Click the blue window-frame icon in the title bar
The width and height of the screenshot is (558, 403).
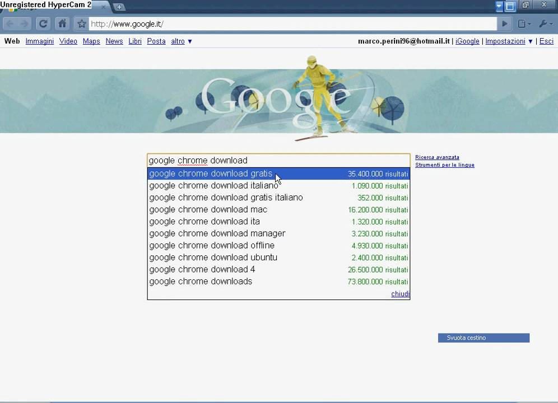[510, 6]
